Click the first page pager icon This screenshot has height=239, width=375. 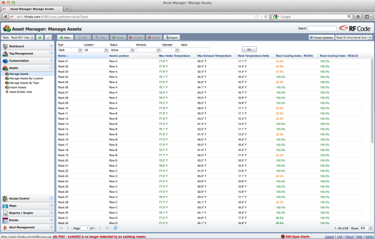click(x=61, y=228)
